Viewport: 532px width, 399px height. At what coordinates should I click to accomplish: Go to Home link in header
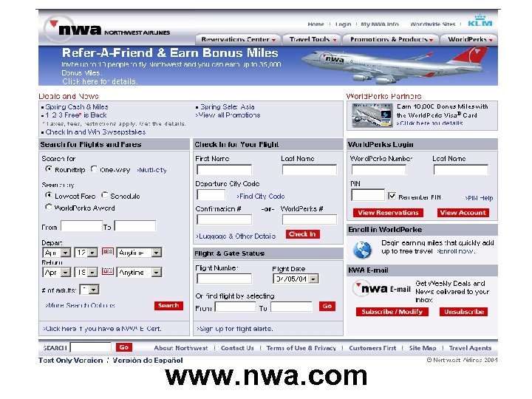[316, 24]
